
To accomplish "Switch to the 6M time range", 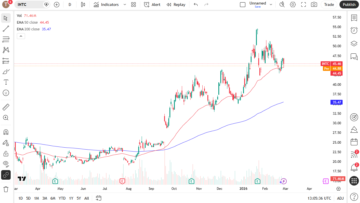I will pyautogui.click(x=53, y=198).
